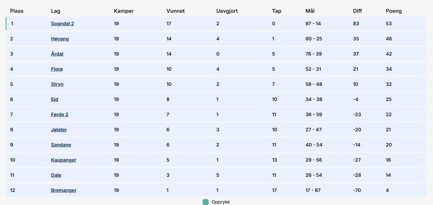Open the Dale team link

click(x=56, y=175)
